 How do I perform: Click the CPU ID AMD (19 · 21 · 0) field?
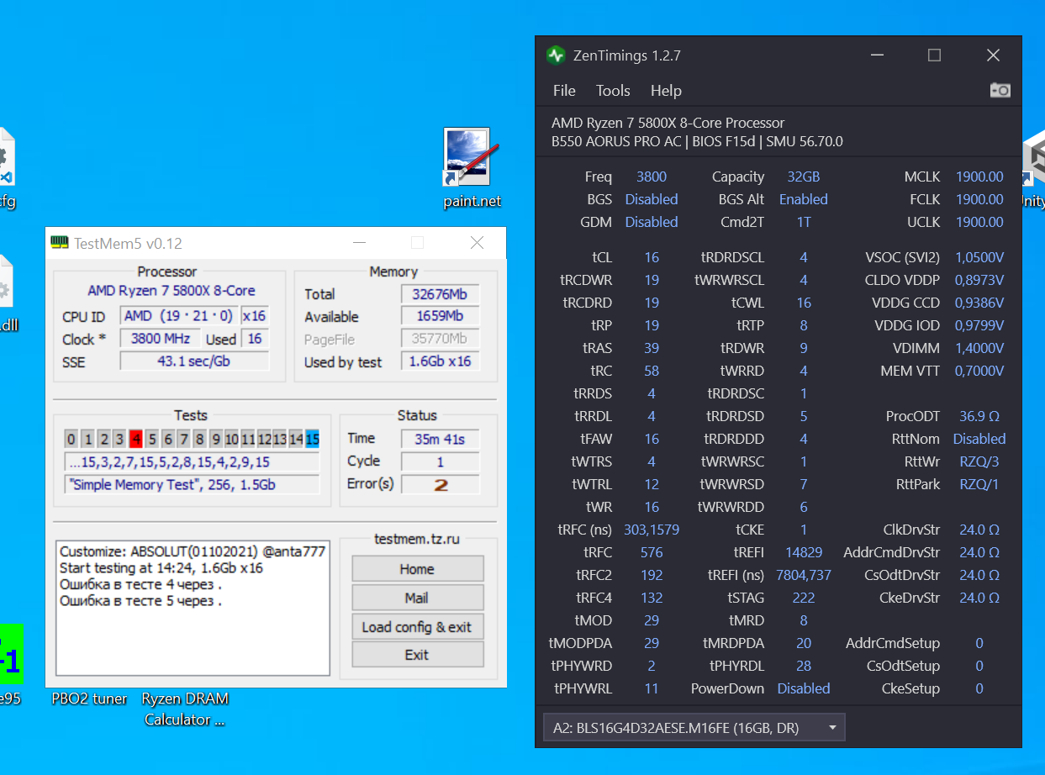pyautogui.click(x=179, y=316)
